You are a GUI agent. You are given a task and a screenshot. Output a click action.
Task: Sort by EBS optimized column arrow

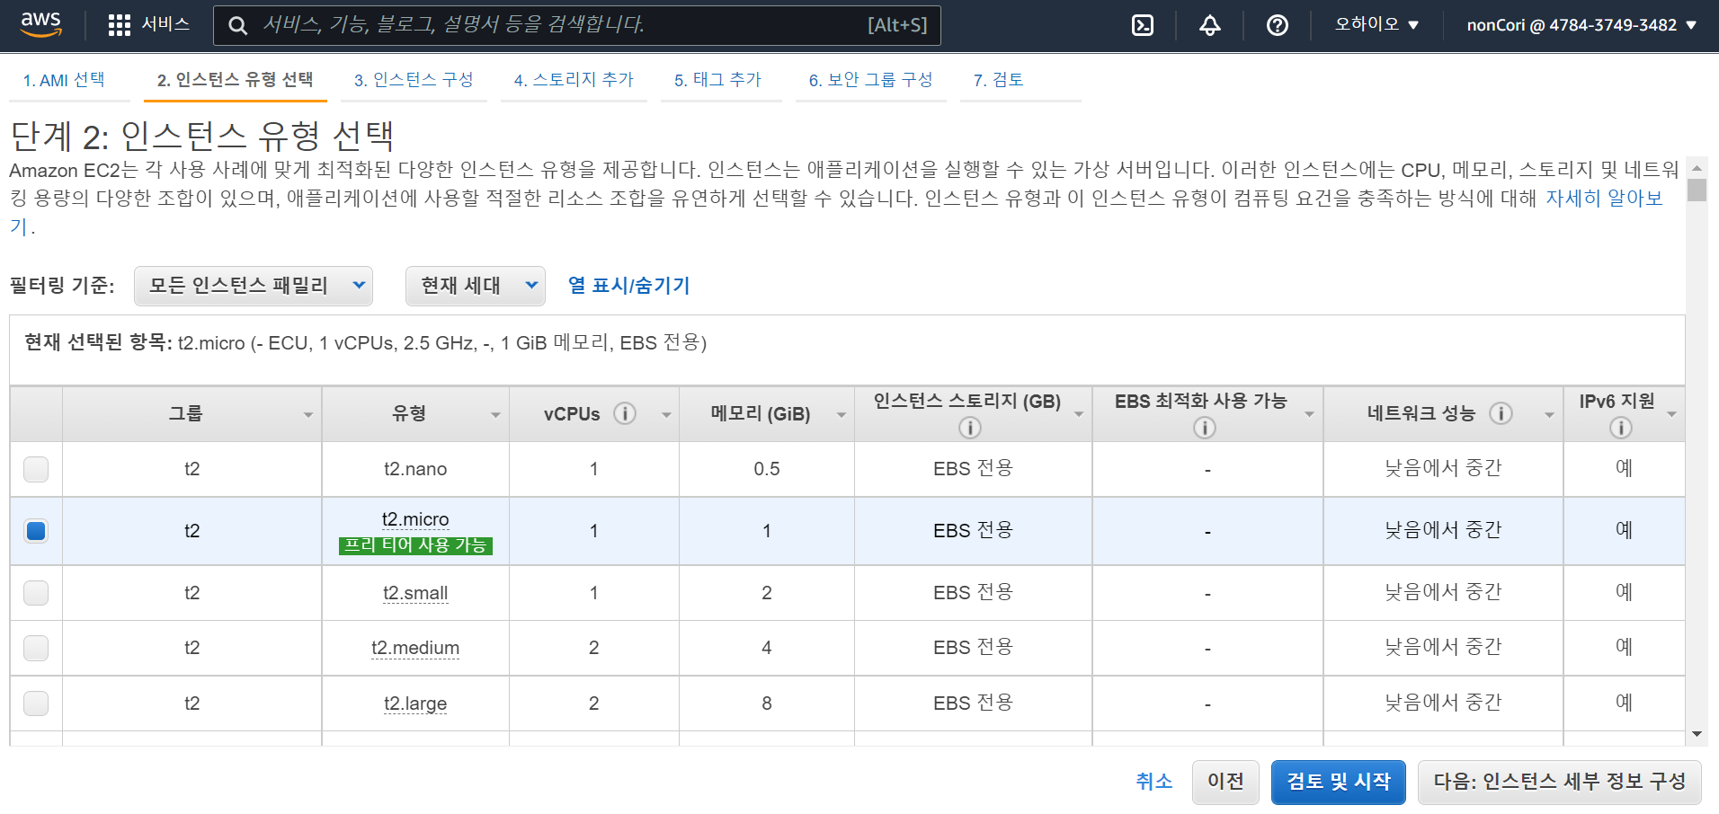click(1310, 414)
